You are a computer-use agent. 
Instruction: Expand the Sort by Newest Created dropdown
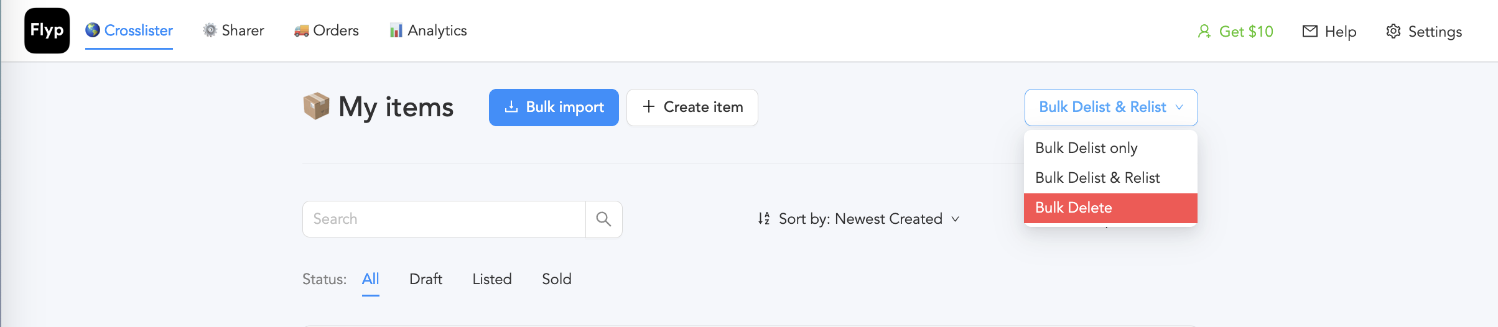(859, 219)
